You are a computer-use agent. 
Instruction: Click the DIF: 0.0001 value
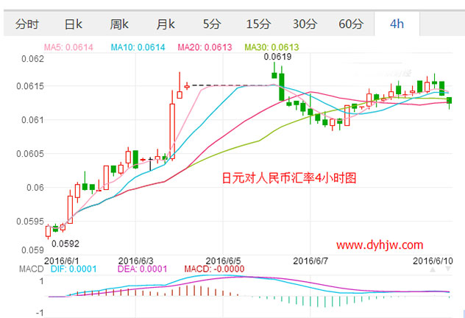pyautogui.click(x=74, y=269)
